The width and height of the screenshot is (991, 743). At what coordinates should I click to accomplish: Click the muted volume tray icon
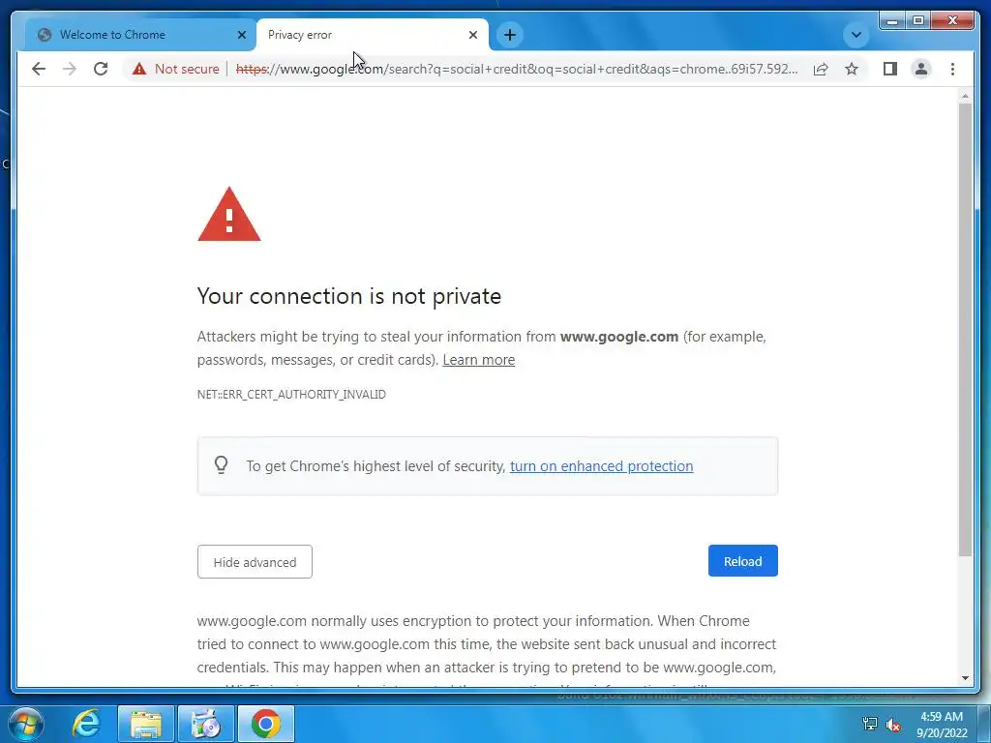[893, 724]
